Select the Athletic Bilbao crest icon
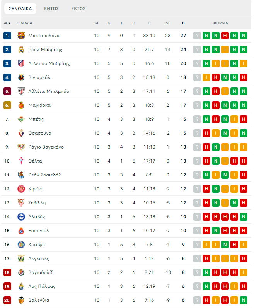Screen dimensions: 254x308 (x=21, y=91)
